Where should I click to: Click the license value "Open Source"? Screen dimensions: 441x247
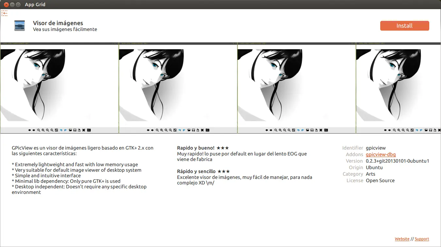click(380, 181)
